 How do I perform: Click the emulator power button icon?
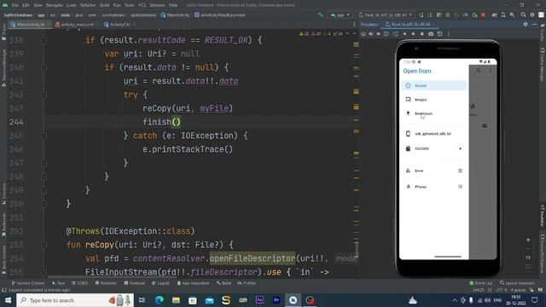click(363, 34)
